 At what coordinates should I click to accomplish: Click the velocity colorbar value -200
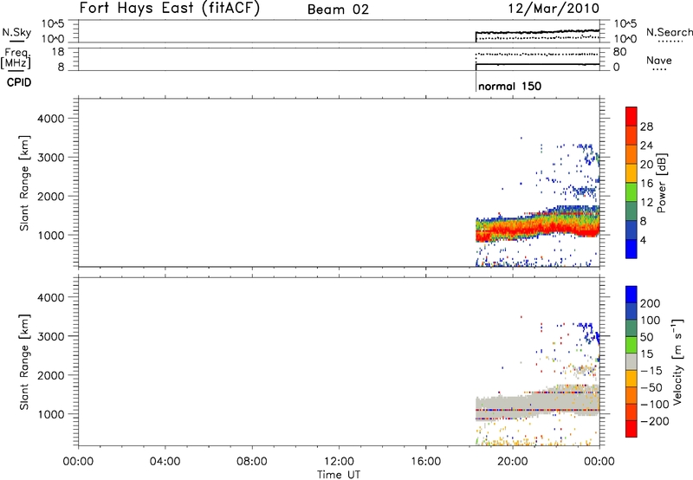(655, 421)
